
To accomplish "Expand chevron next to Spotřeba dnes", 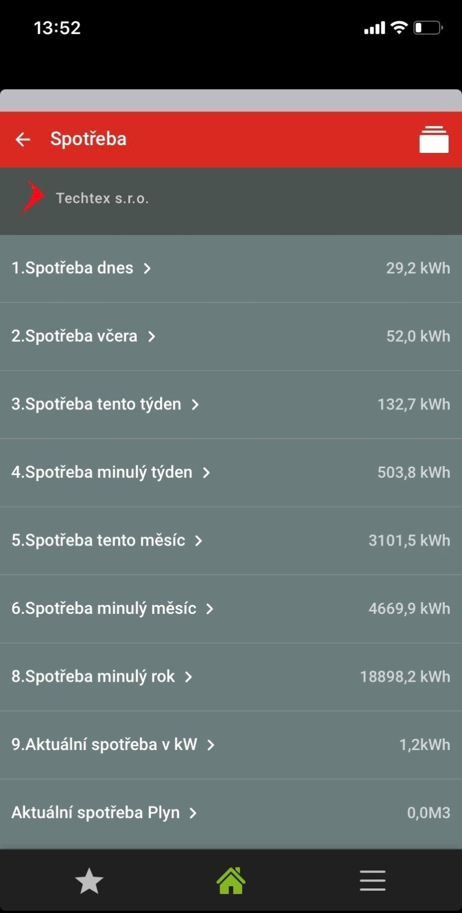I will tap(147, 268).
